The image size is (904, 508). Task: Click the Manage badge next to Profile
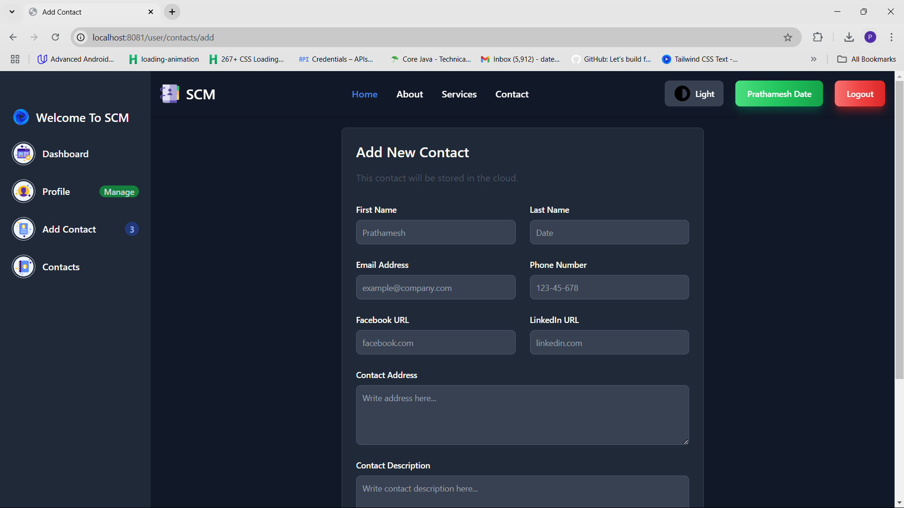(119, 192)
